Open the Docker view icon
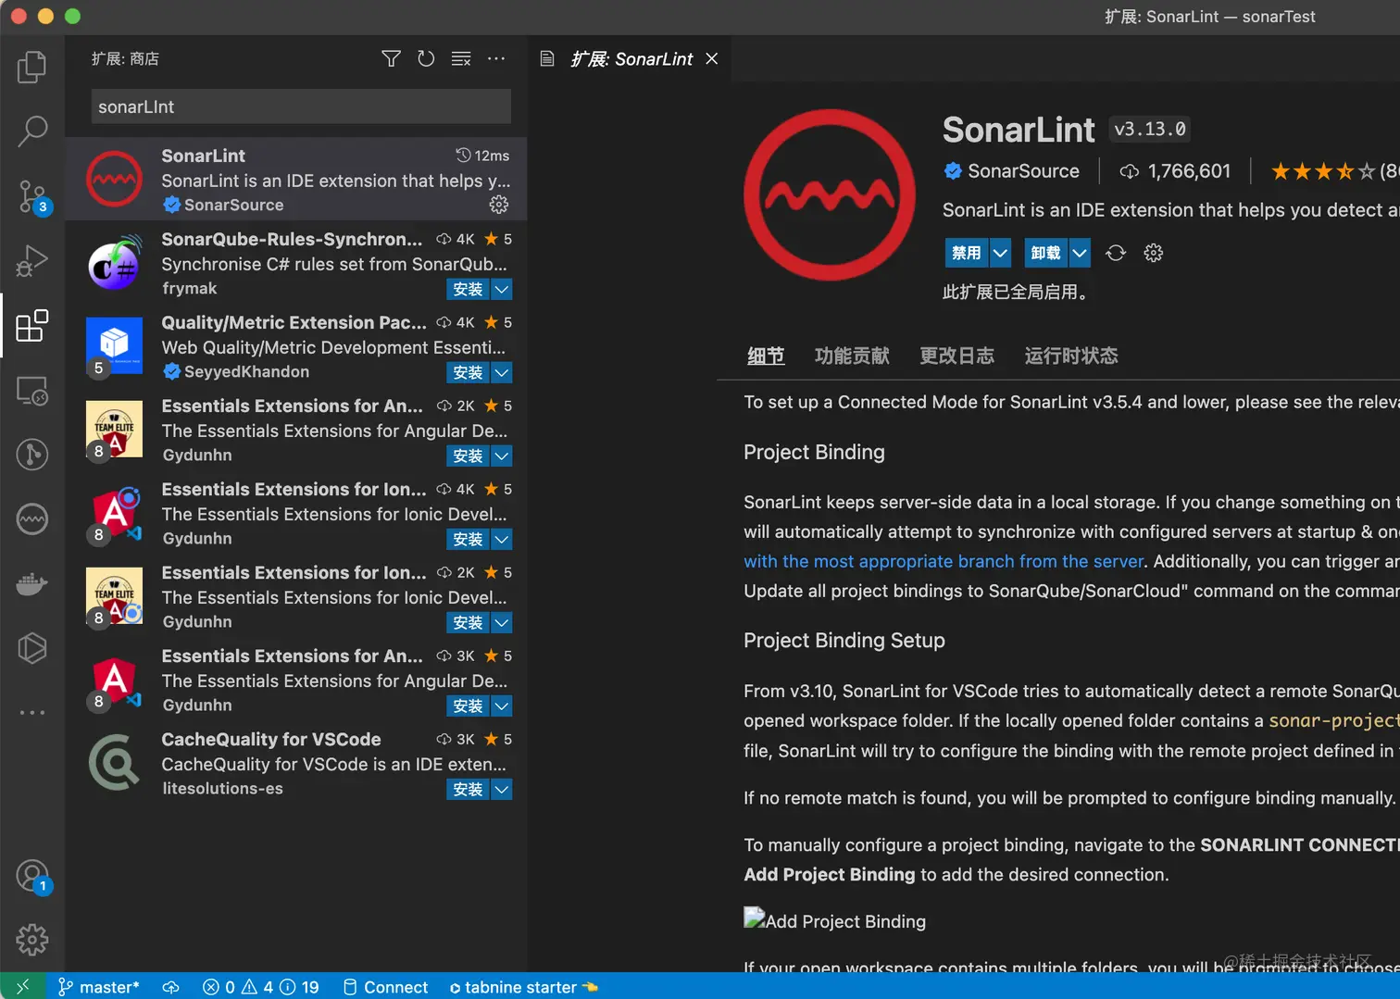The image size is (1400, 999). click(32, 583)
